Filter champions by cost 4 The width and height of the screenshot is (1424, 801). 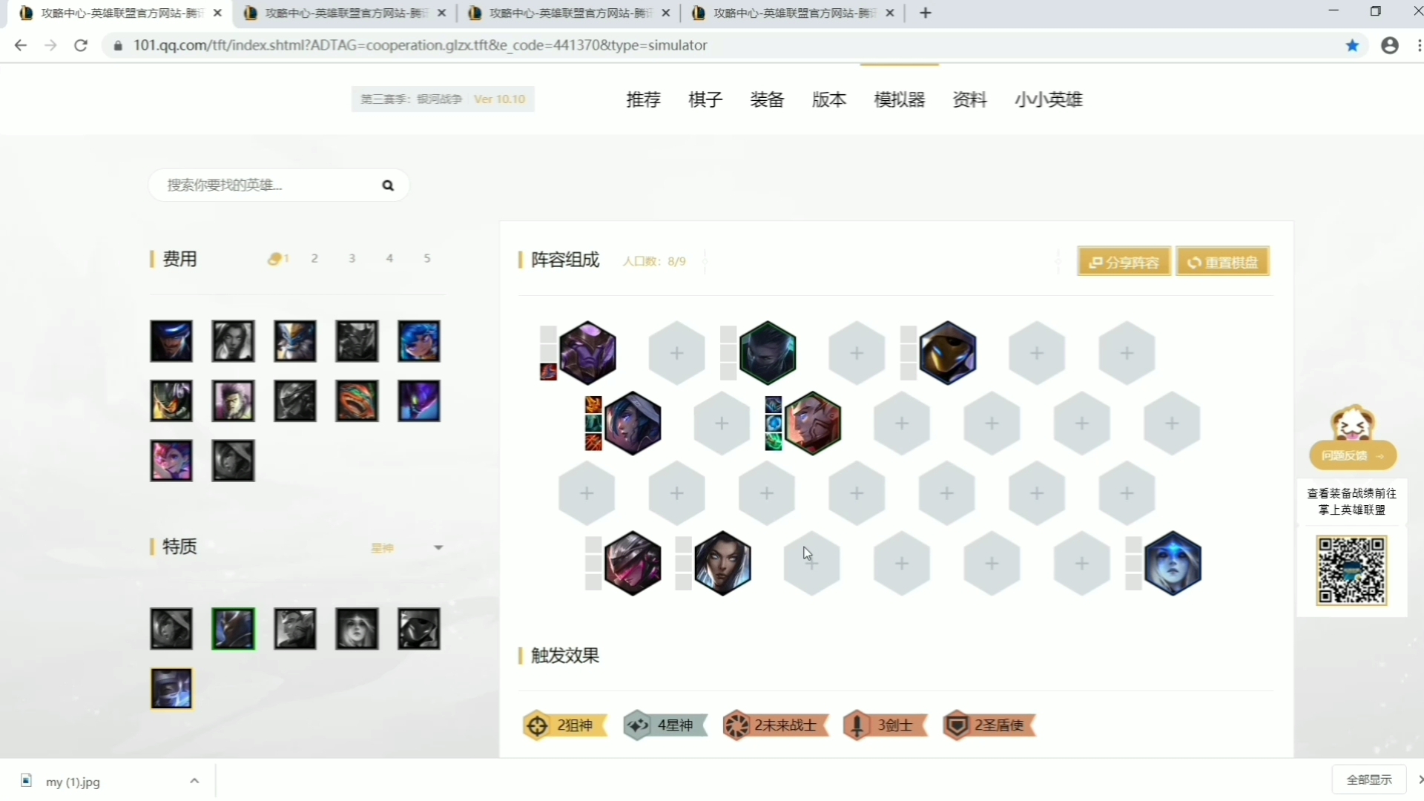pyautogui.click(x=389, y=258)
